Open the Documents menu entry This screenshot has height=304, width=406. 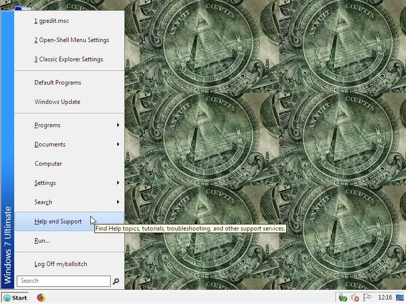(70, 144)
